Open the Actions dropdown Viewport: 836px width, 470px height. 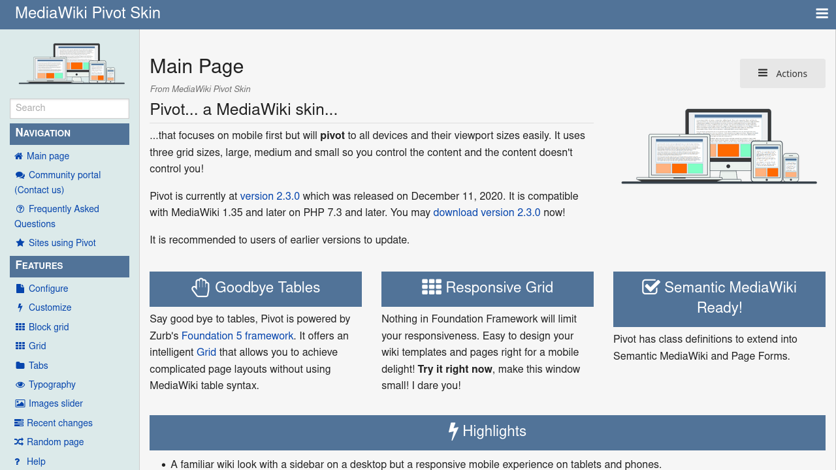782,73
